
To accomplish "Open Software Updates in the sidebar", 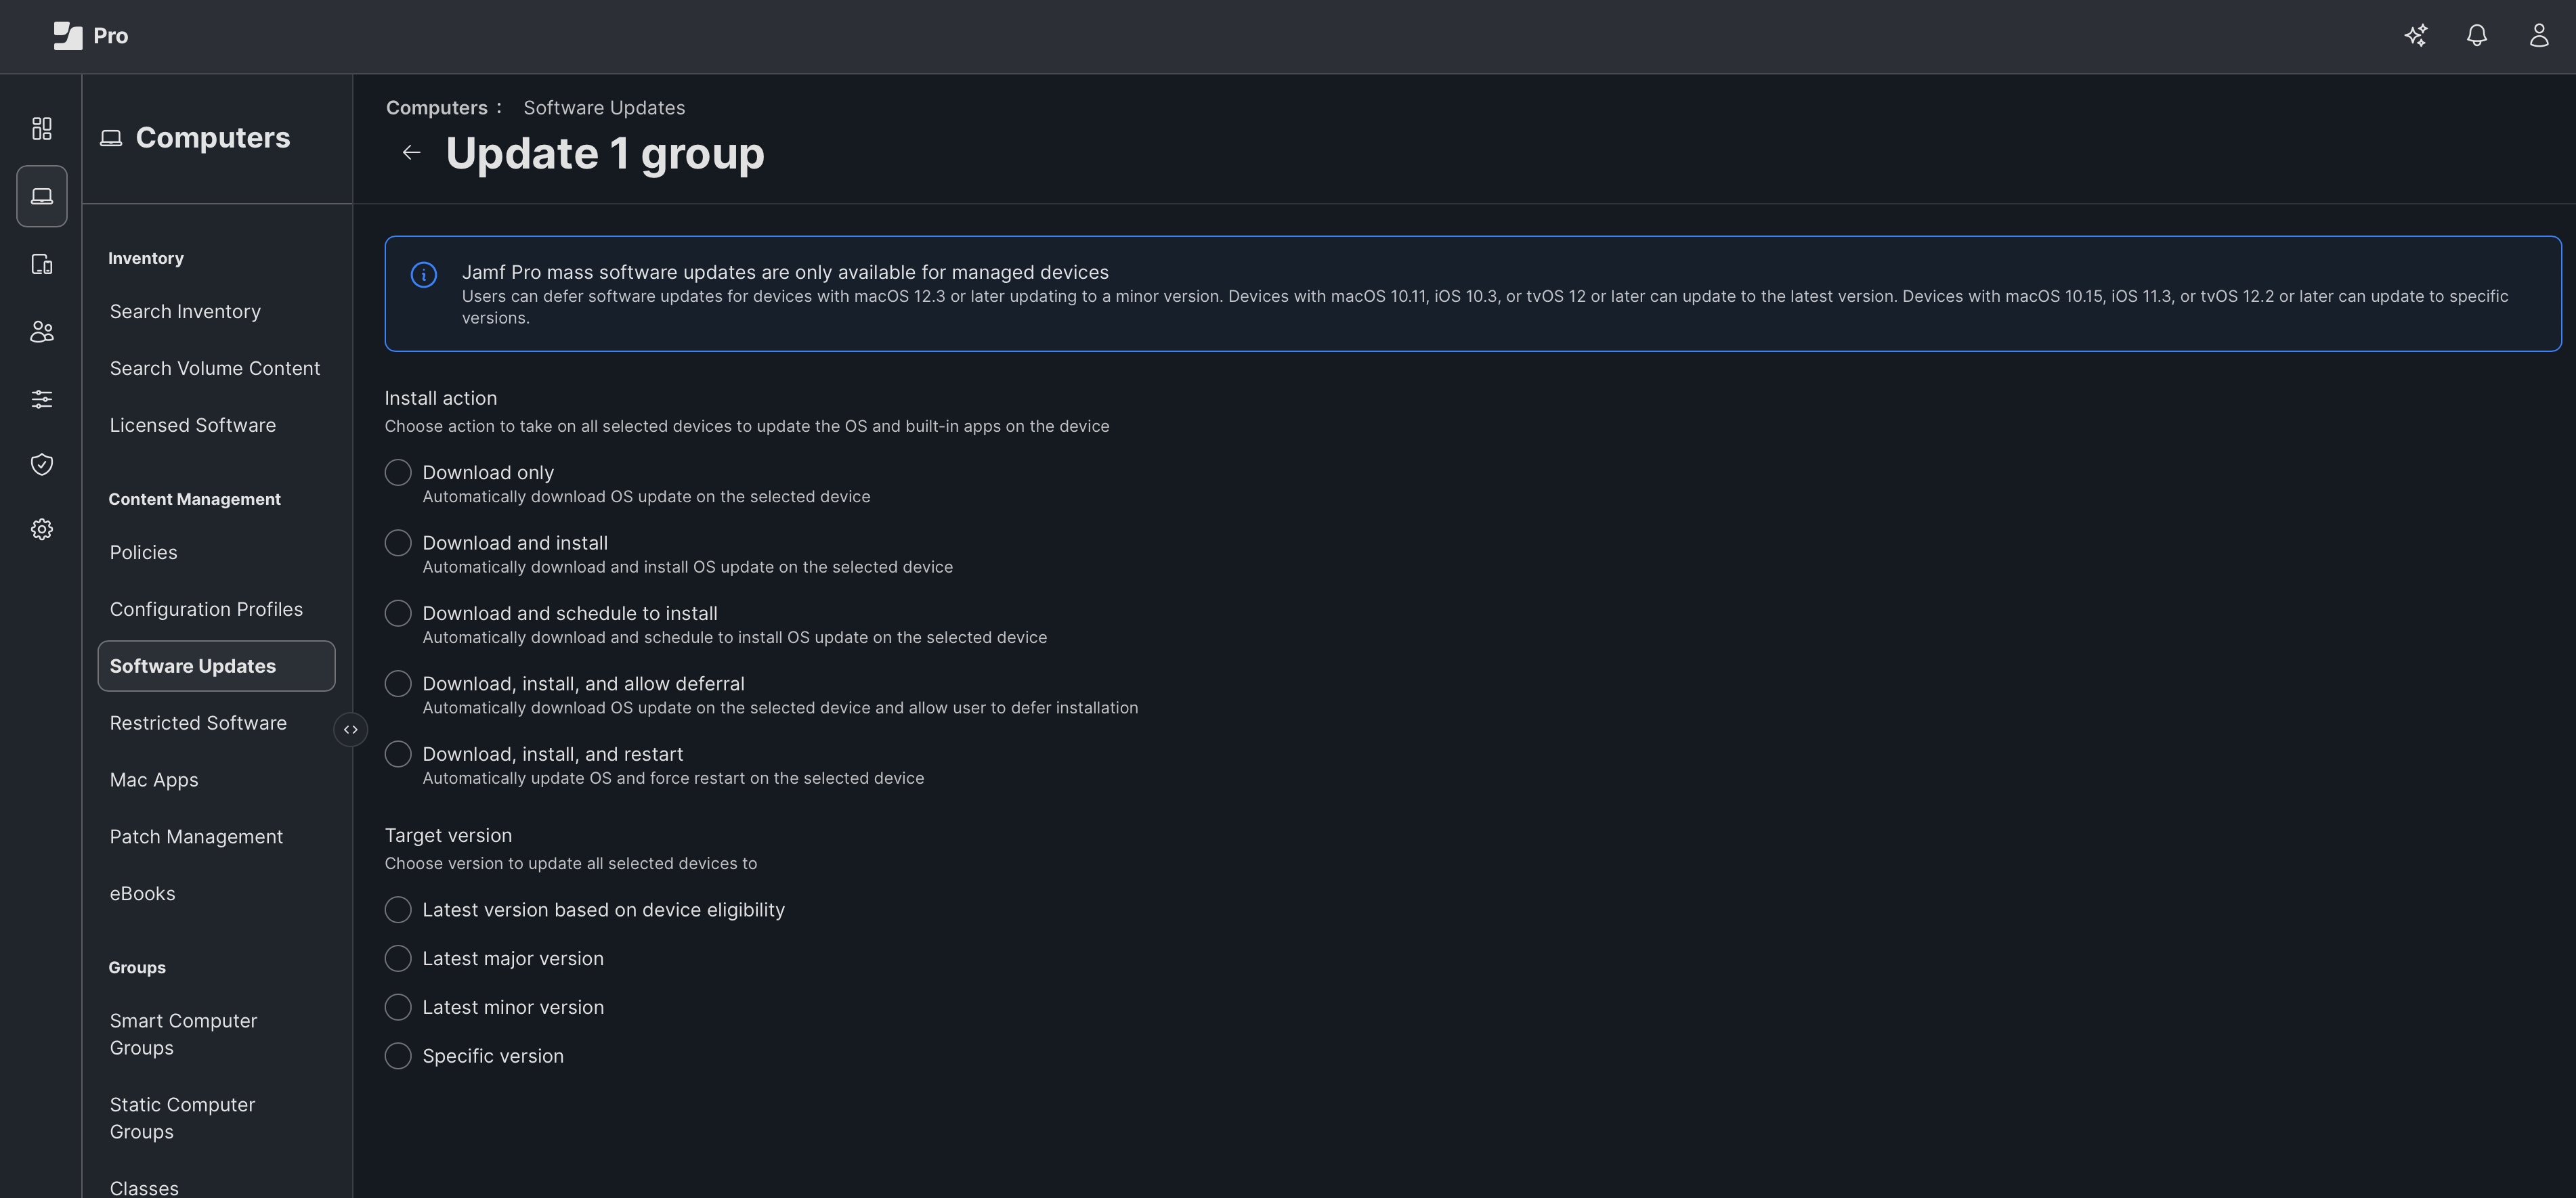I will coord(193,665).
